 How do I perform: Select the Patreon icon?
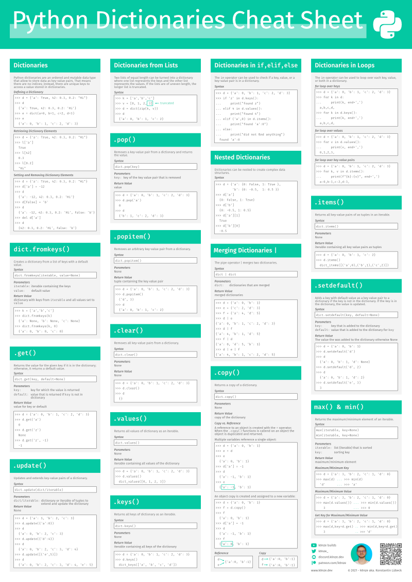313,562
